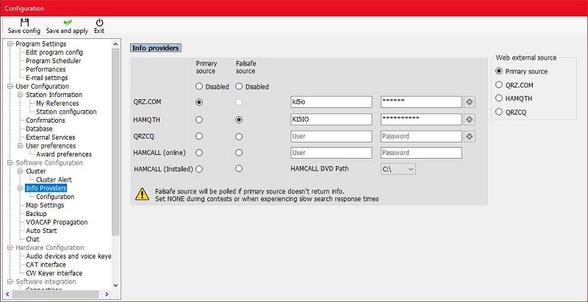Click the Exit power icon
Screen dimensions: 588x302
tap(99, 23)
